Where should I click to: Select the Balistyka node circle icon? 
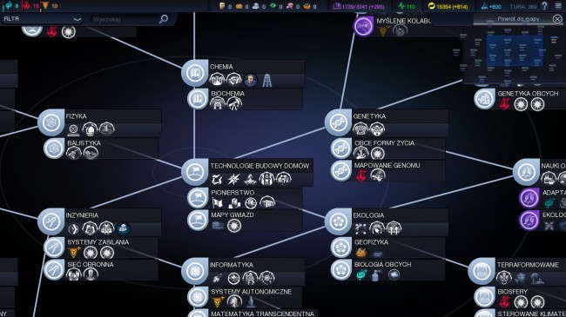[x=54, y=148]
